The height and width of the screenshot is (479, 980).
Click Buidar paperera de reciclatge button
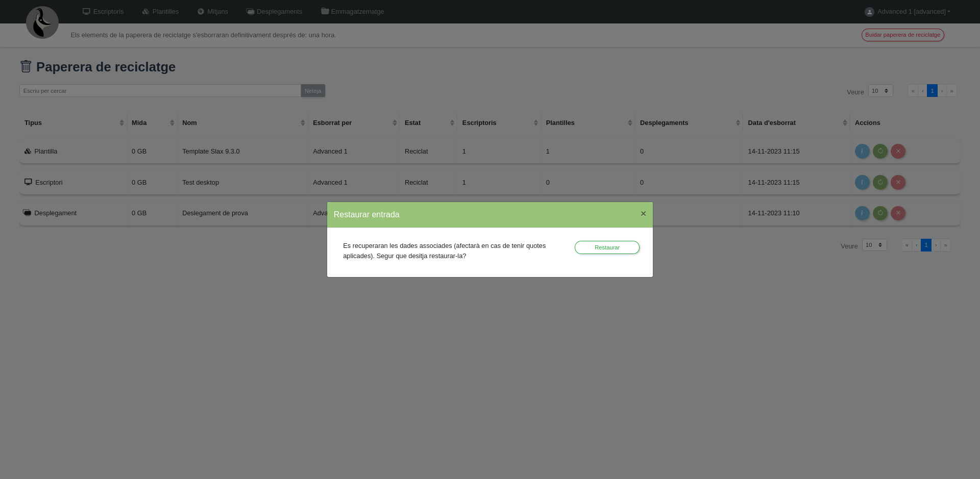(902, 35)
